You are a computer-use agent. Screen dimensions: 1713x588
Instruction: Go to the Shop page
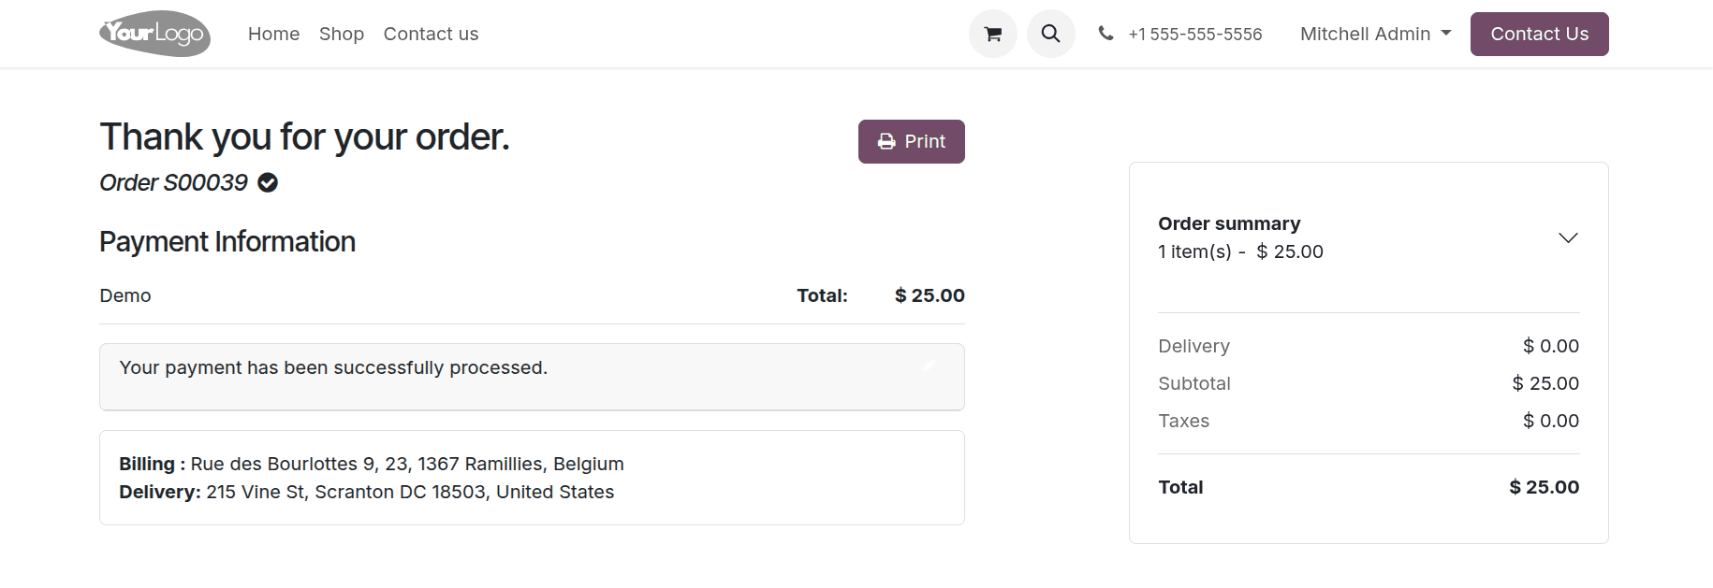tap(342, 34)
